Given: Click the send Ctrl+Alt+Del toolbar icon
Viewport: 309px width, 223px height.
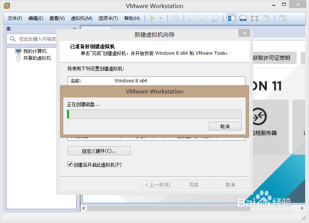Looking at the screenshot, I should (x=175, y=18).
